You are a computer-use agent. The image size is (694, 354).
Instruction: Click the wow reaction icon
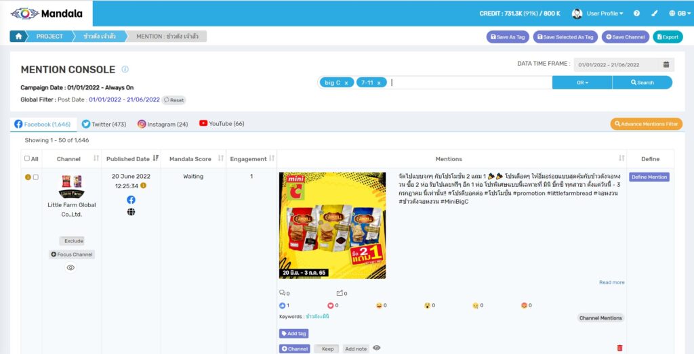428,305
